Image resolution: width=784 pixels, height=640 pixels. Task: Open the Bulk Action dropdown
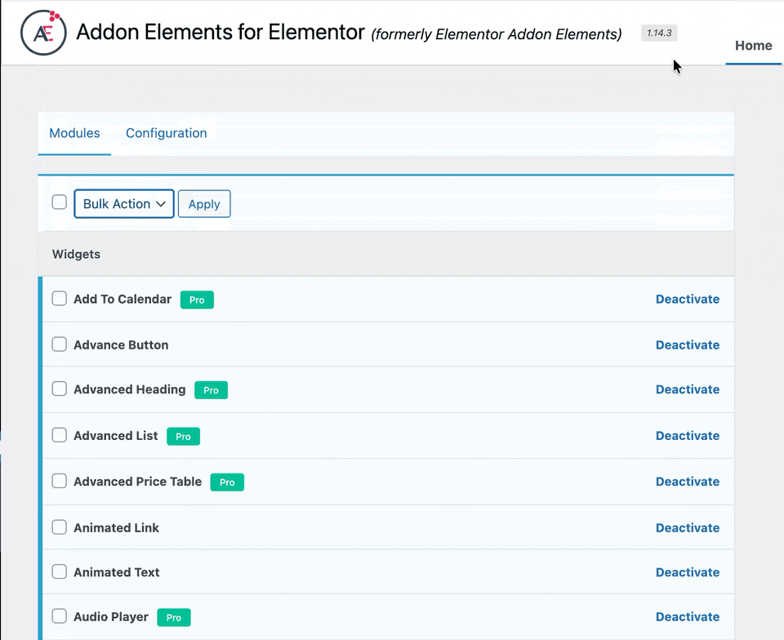pos(124,204)
